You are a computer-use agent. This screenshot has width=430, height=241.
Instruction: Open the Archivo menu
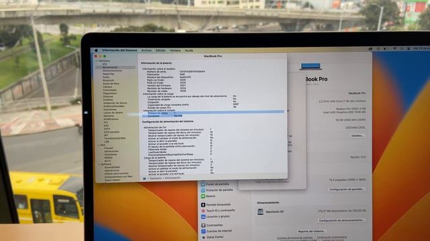[x=146, y=51]
